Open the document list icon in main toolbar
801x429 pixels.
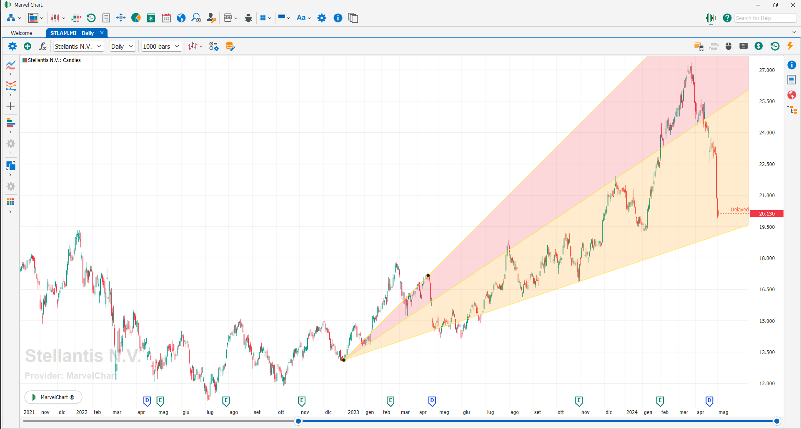pos(106,18)
